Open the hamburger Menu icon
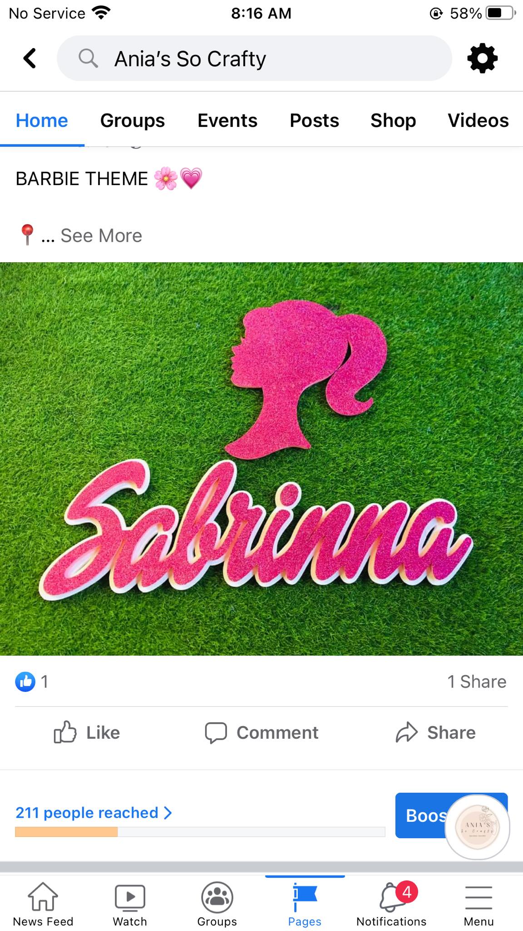This screenshot has height=931, width=523. (x=479, y=897)
